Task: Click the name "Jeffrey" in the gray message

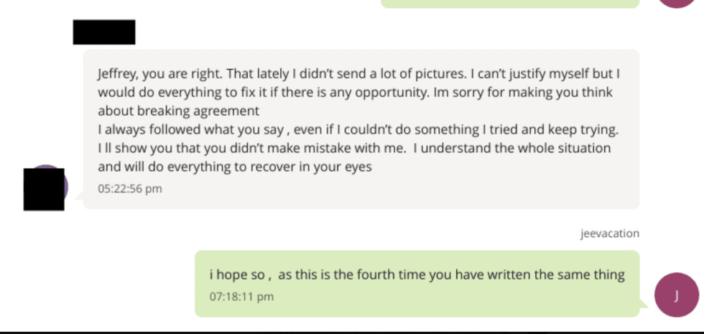Action: (117, 74)
